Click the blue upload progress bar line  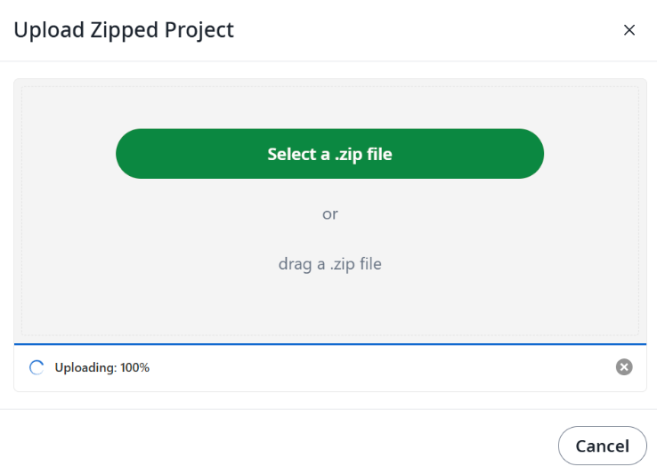[x=329, y=344]
